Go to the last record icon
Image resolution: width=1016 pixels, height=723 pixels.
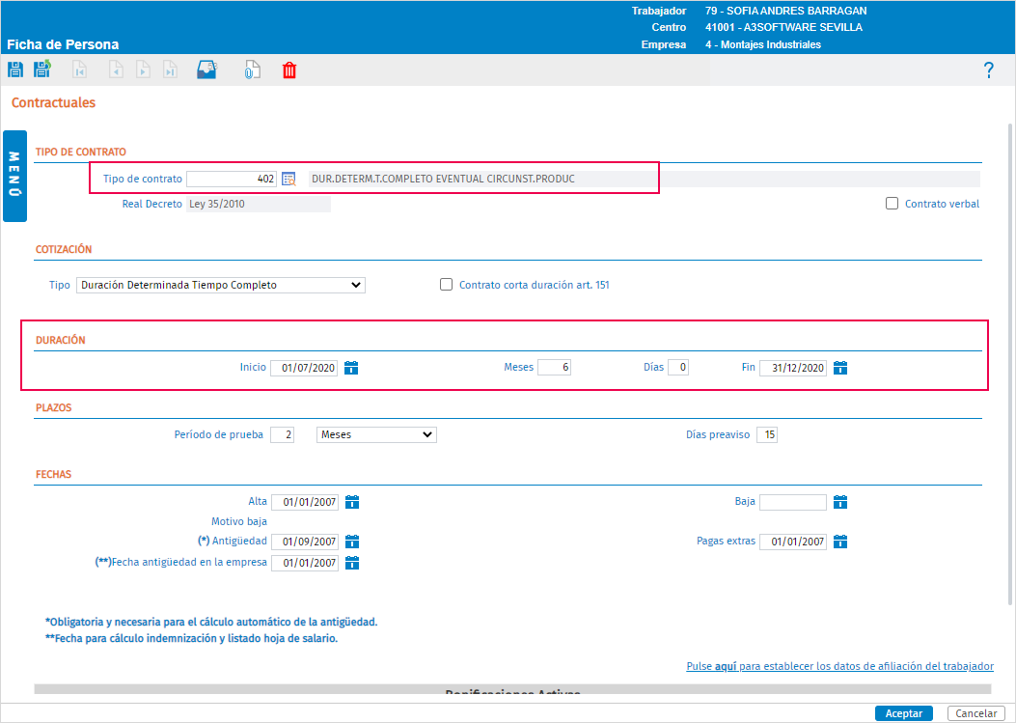[x=171, y=70]
